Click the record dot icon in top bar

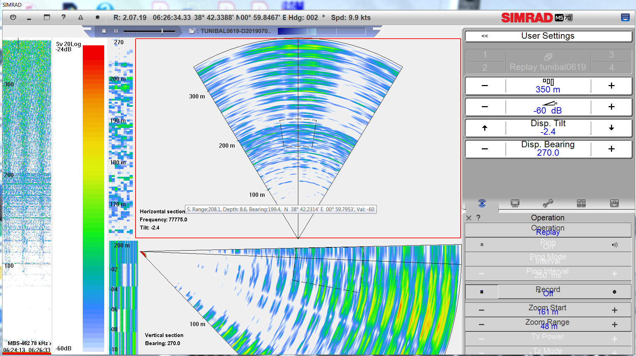point(98,17)
